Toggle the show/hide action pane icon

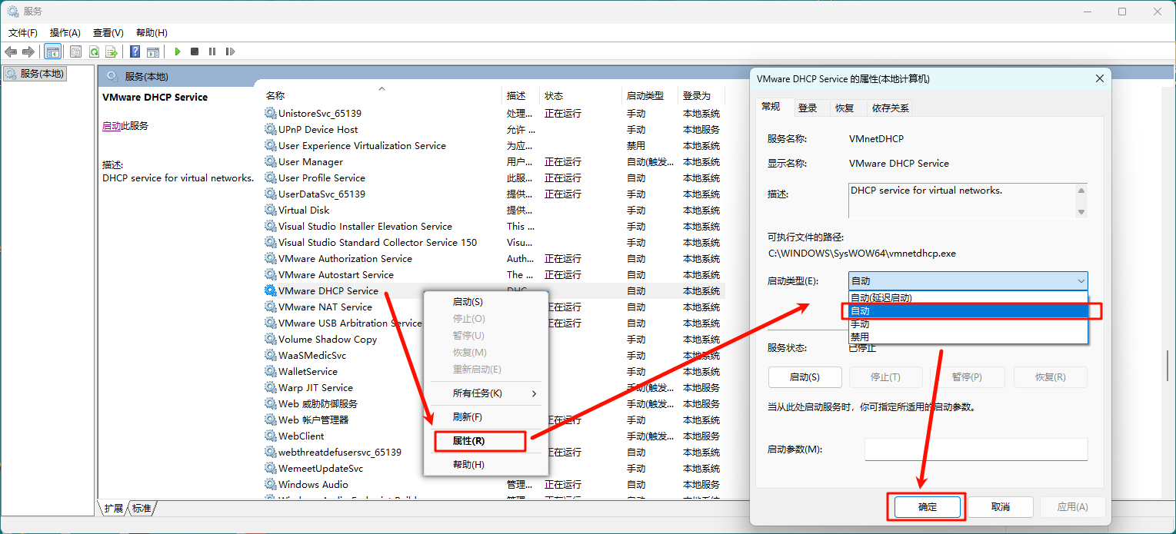(x=153, y=51)
